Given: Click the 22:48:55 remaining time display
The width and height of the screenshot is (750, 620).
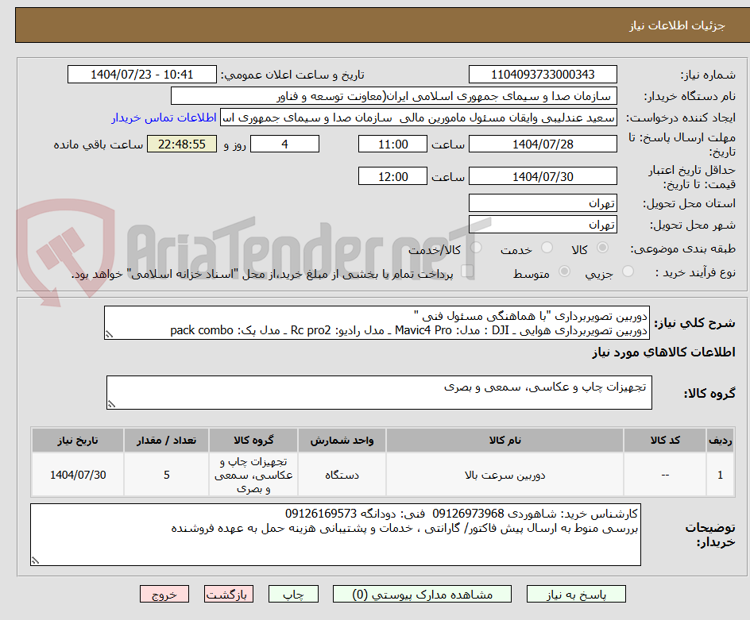Looking at the screenshot, I should pos(182,144).
